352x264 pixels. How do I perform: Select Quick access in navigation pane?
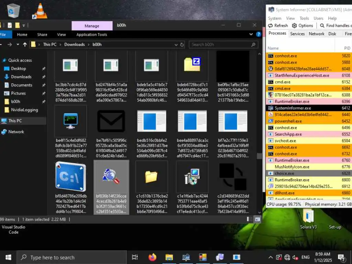pos(20,60)
